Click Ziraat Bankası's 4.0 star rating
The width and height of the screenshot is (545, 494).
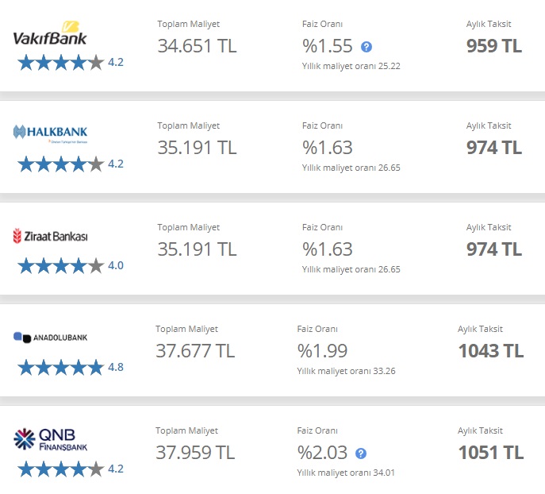point(71,266)
